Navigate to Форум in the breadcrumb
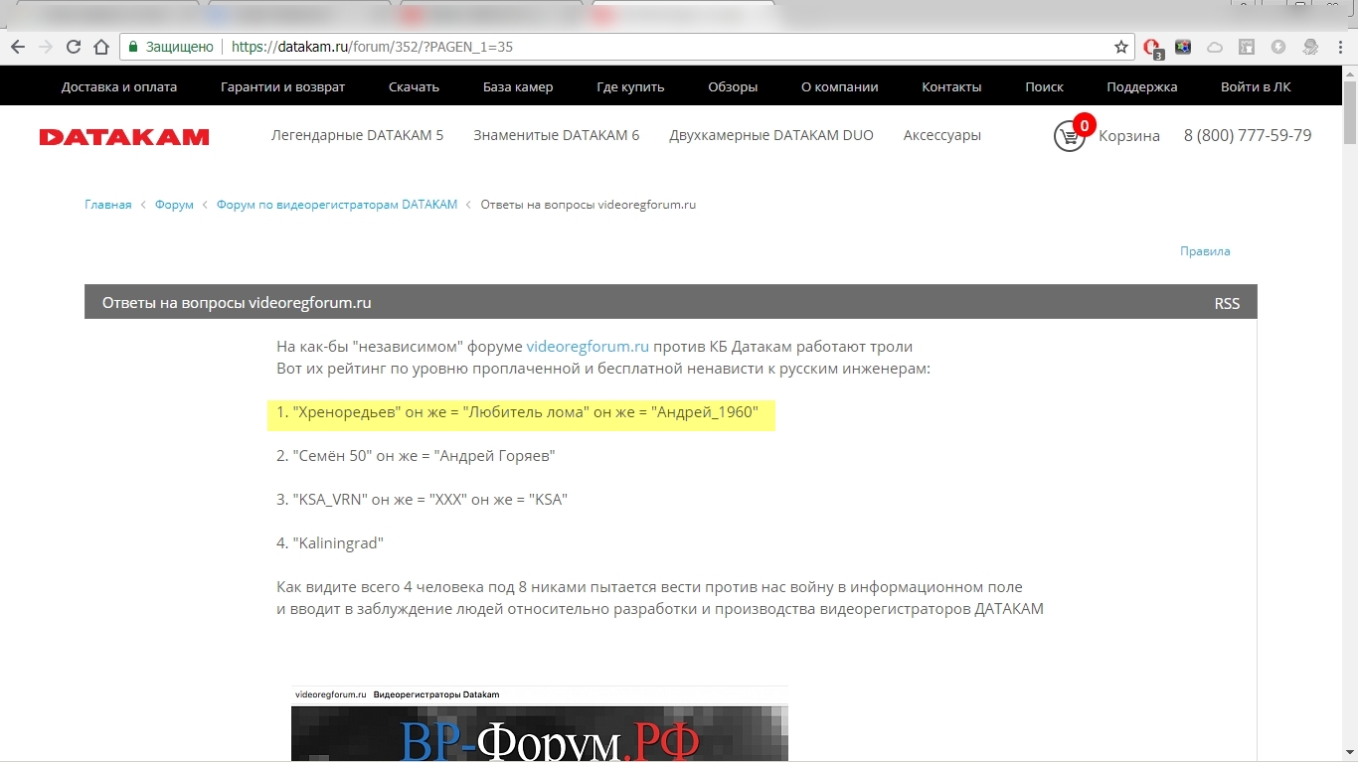1358x763 pixels. click(174, 205)
